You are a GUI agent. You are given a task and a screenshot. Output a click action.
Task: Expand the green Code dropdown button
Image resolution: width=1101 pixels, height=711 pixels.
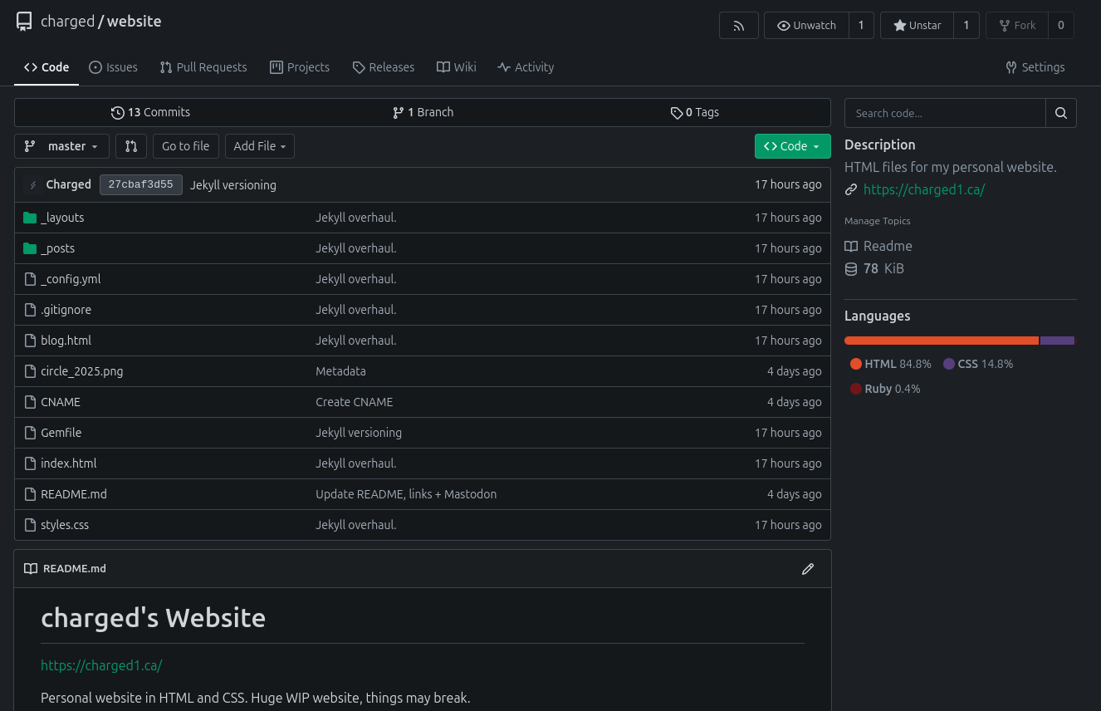pos(792,146)
